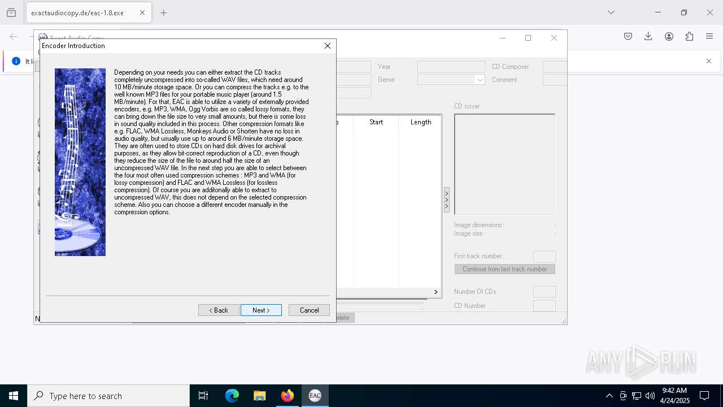
Task: Expand the CD cover panel via chevrons handle
Action: pos(447,200)
